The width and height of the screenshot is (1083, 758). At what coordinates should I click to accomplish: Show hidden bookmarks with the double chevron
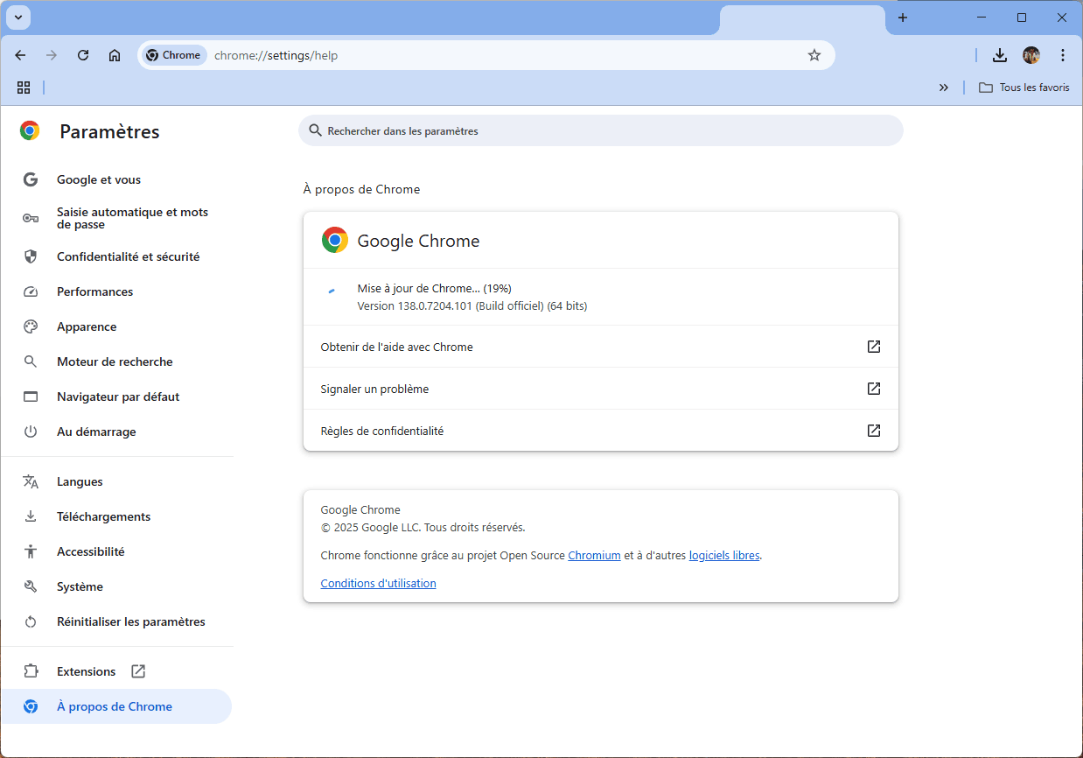[x=944, y=88]
